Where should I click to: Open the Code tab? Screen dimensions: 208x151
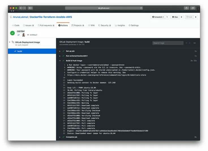pos(16,25)
